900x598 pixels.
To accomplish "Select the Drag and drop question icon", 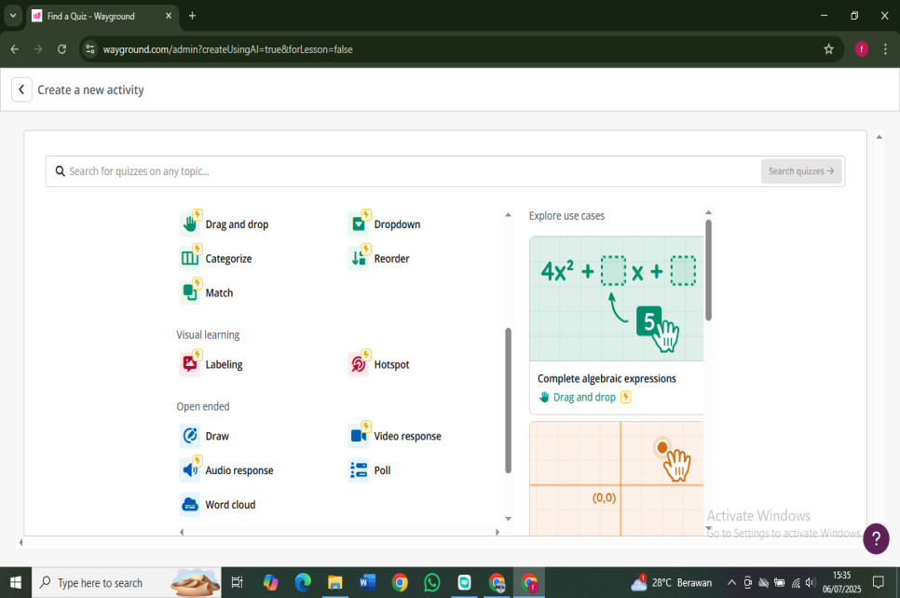I will [190, 224].
